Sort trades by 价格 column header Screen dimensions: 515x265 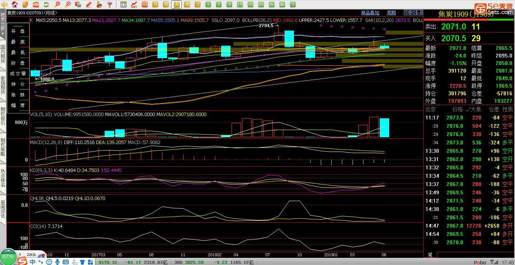pyautogui.click(x=458, y=109)
